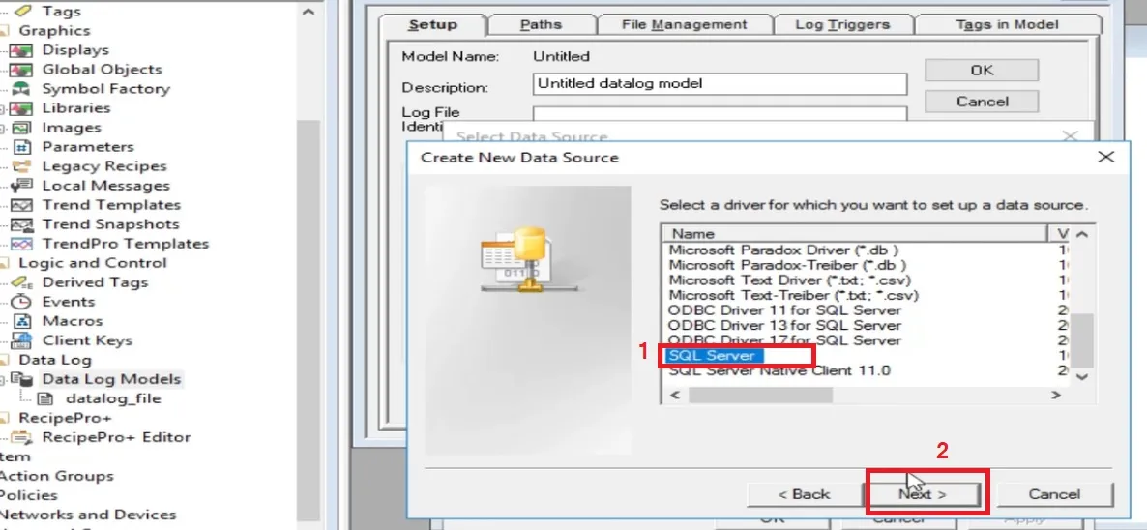The height and width of the screenshot is (530, 1147).
Task: Click the Data Log Models icon
Action: coord(23,379)
